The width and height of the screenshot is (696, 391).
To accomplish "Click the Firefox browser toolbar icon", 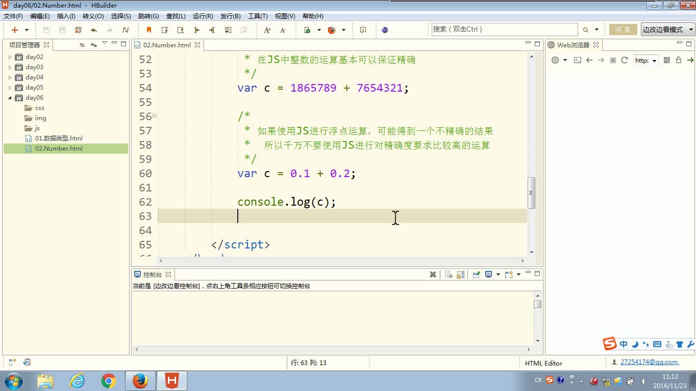I will click(x=332, y=30).
